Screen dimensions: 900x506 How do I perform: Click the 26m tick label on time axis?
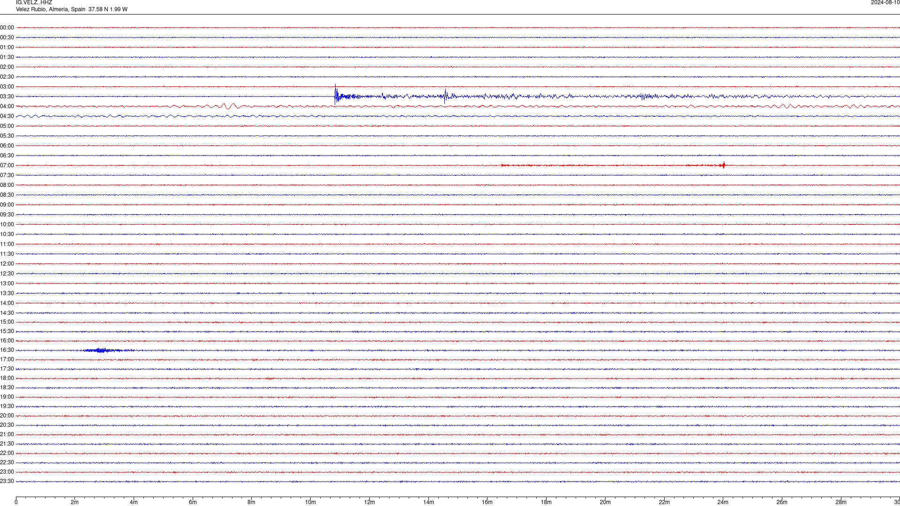point(782,502)
